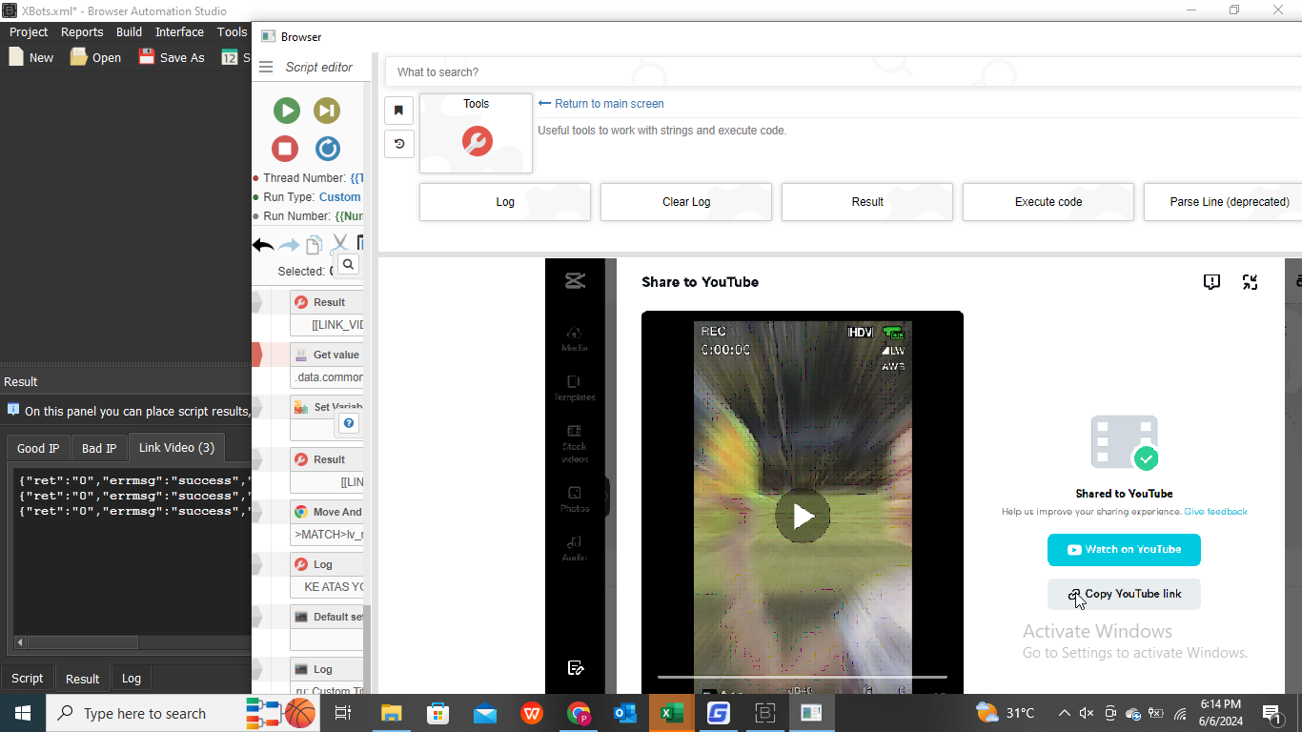Viewport: 1302px width, 732px height.
Task: Click the Execute code button
Action: click(x=1048, y=202)
